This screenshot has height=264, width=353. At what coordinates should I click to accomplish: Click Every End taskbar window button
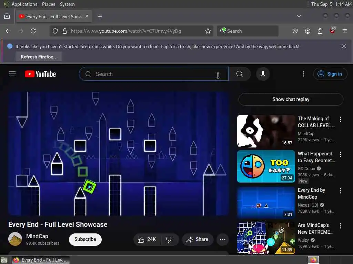point(41,260)
